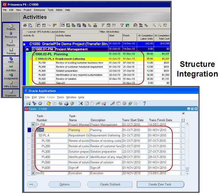Expand the C1000.01-PM Project Management node

click(x=27, y=49)
